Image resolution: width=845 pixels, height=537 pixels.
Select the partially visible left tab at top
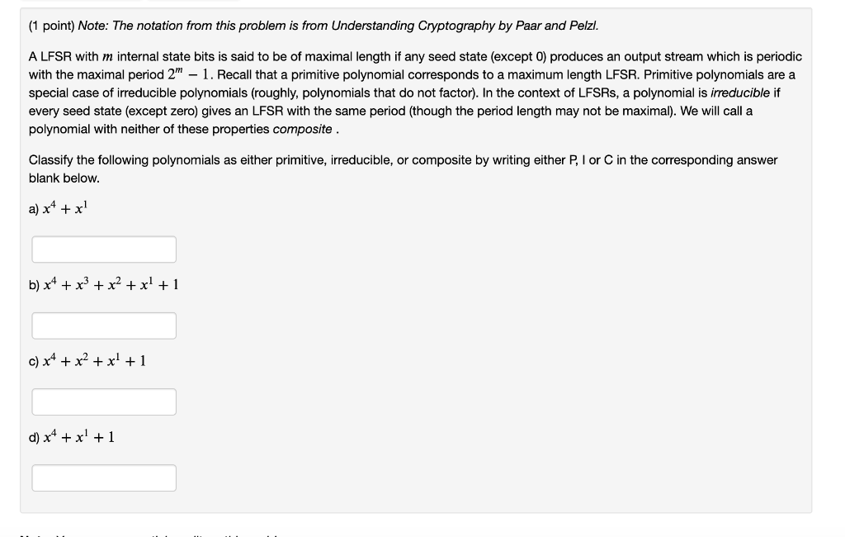(83, 3)
